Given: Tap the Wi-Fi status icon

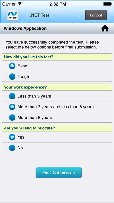Looking at the screenshot, I should (20, 4).
